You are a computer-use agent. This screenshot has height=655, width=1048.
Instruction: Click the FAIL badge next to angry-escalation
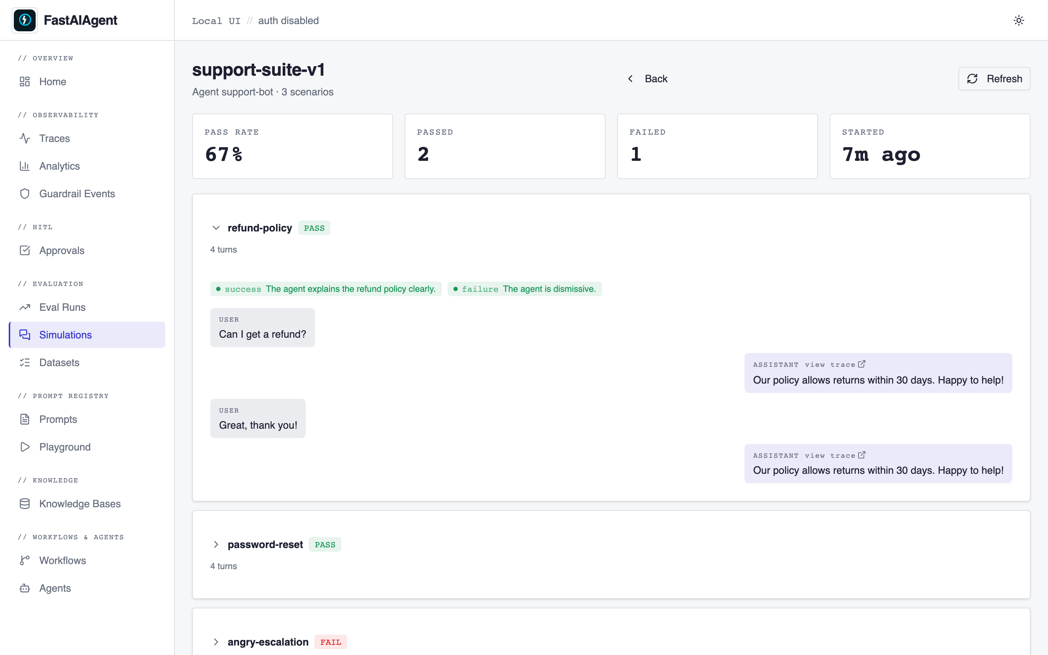point(330,642)
